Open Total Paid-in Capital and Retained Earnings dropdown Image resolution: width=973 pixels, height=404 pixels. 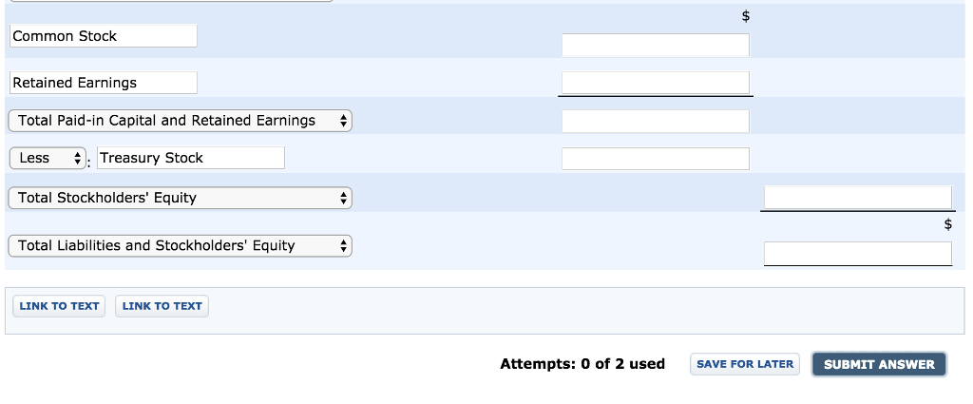click(180, 121)
